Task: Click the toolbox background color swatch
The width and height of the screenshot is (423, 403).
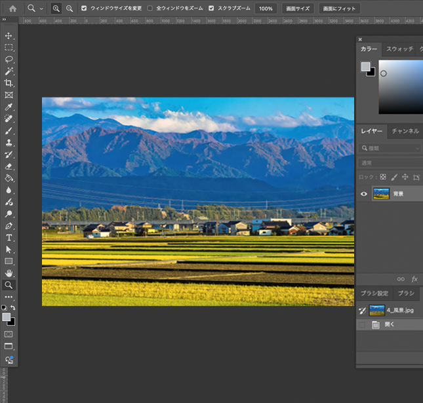Action: click(12, 322)
